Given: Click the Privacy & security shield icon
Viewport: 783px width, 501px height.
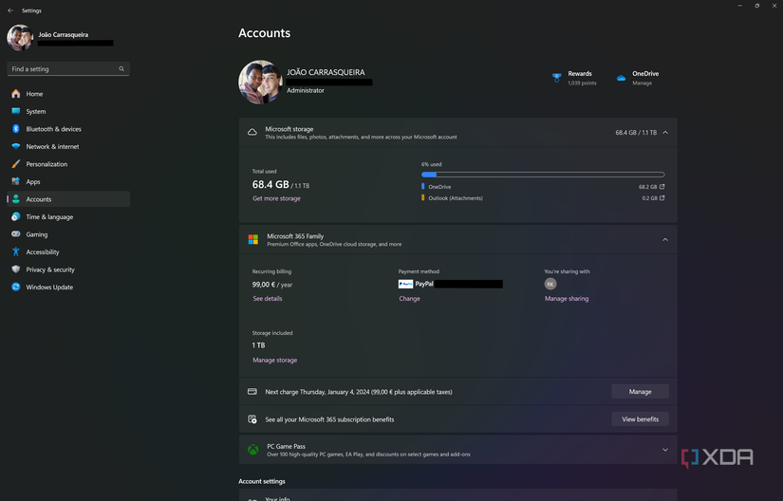Looking at the screenshot, I should point(16,269).
